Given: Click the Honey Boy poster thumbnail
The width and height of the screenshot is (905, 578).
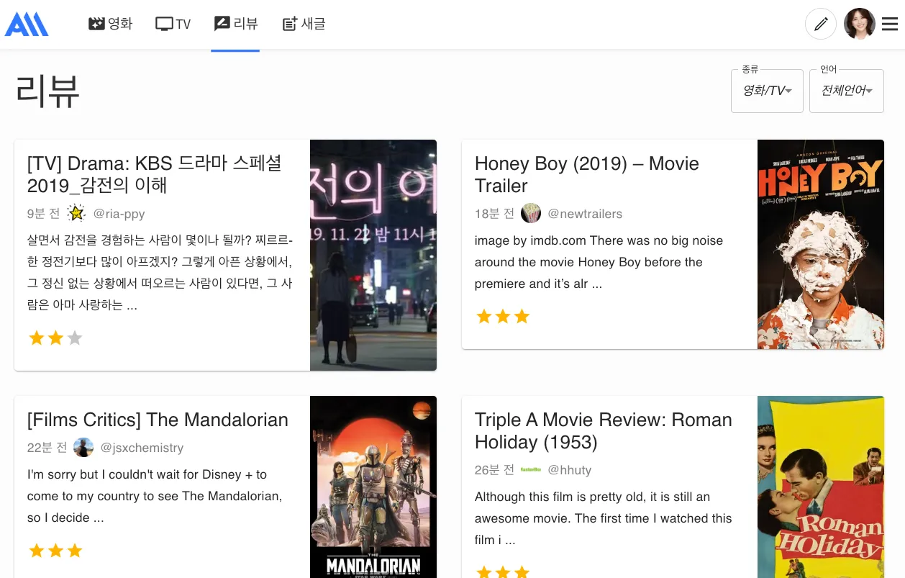Looking at the screenshot, I should point(821,245).
